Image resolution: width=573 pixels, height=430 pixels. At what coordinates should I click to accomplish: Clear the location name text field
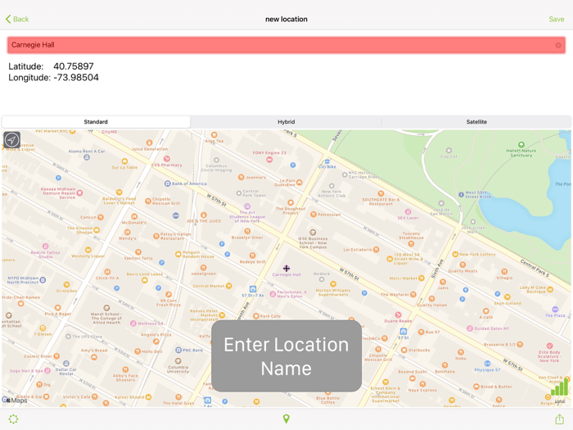pyautogui.click(x=558, y=45)
